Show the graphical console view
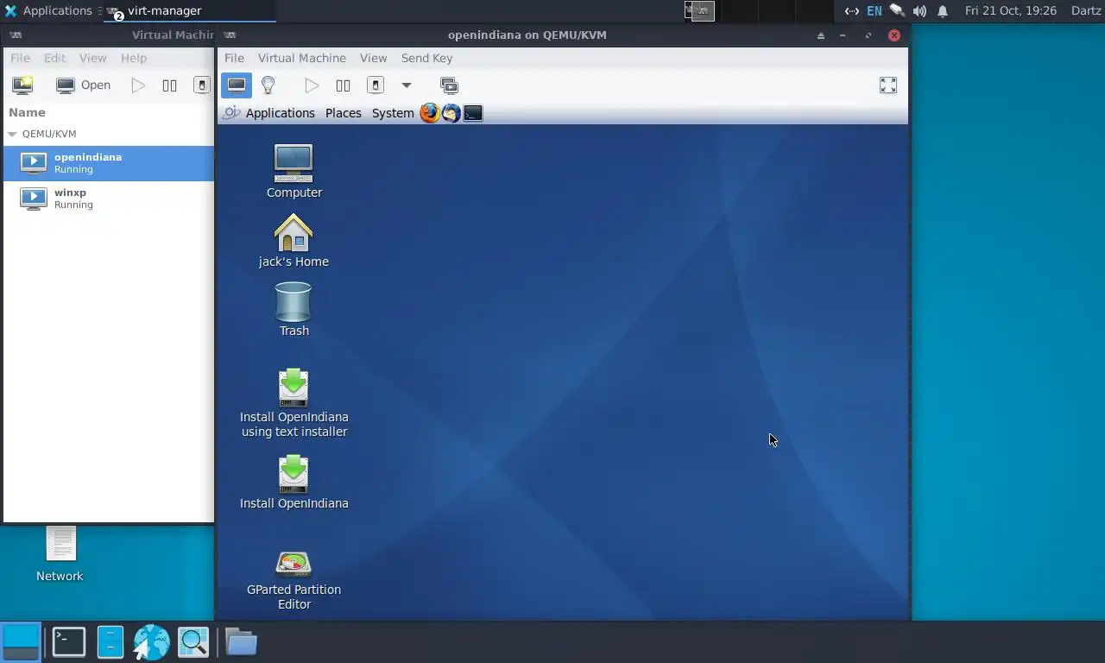Viewport: 1105px width, 663px height. 237,85
